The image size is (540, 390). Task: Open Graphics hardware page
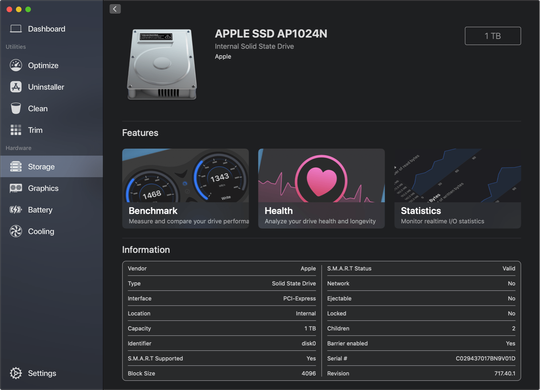pos(52,188)
